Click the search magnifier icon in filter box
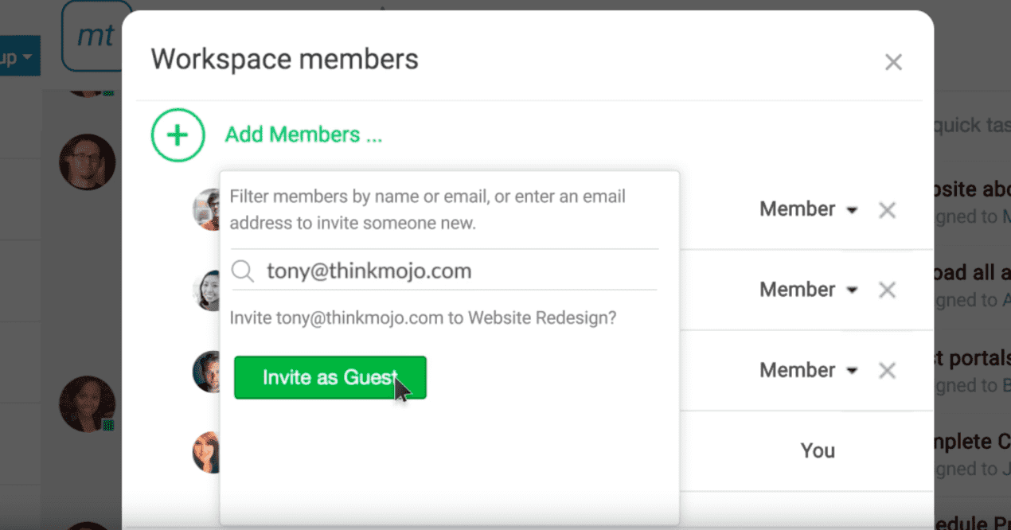The image size is (1011, 530). click(243, 271)
